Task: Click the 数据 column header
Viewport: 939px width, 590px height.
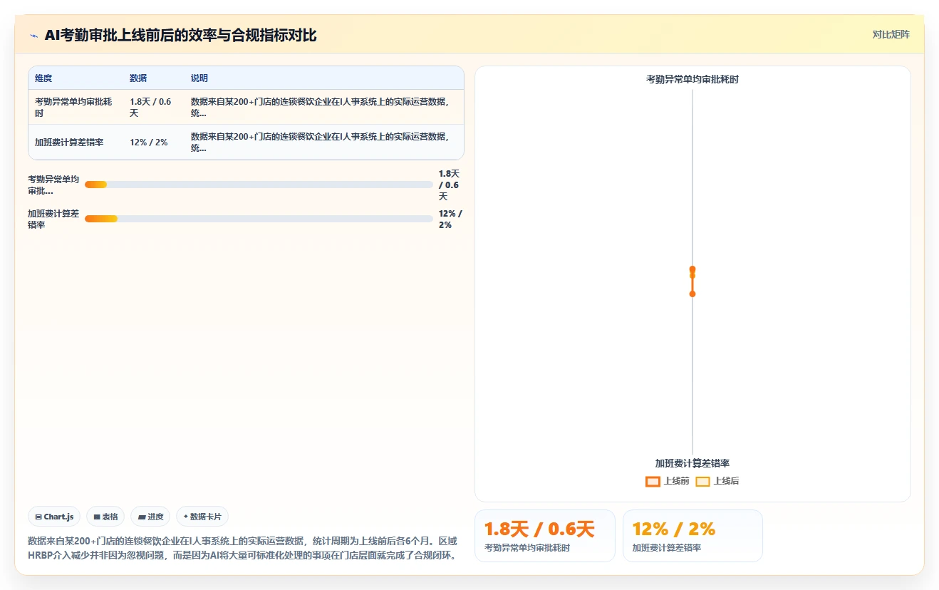Action: coord(138,78)
